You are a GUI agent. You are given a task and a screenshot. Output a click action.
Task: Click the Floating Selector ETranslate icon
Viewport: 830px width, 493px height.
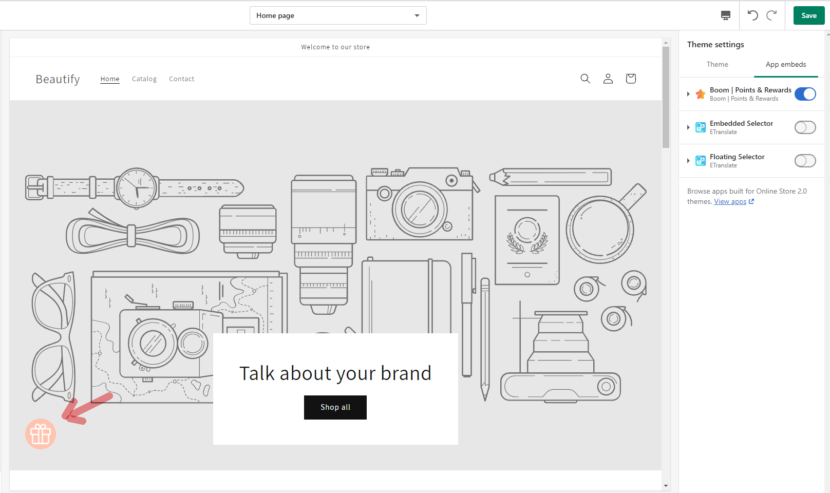point(701,161)
